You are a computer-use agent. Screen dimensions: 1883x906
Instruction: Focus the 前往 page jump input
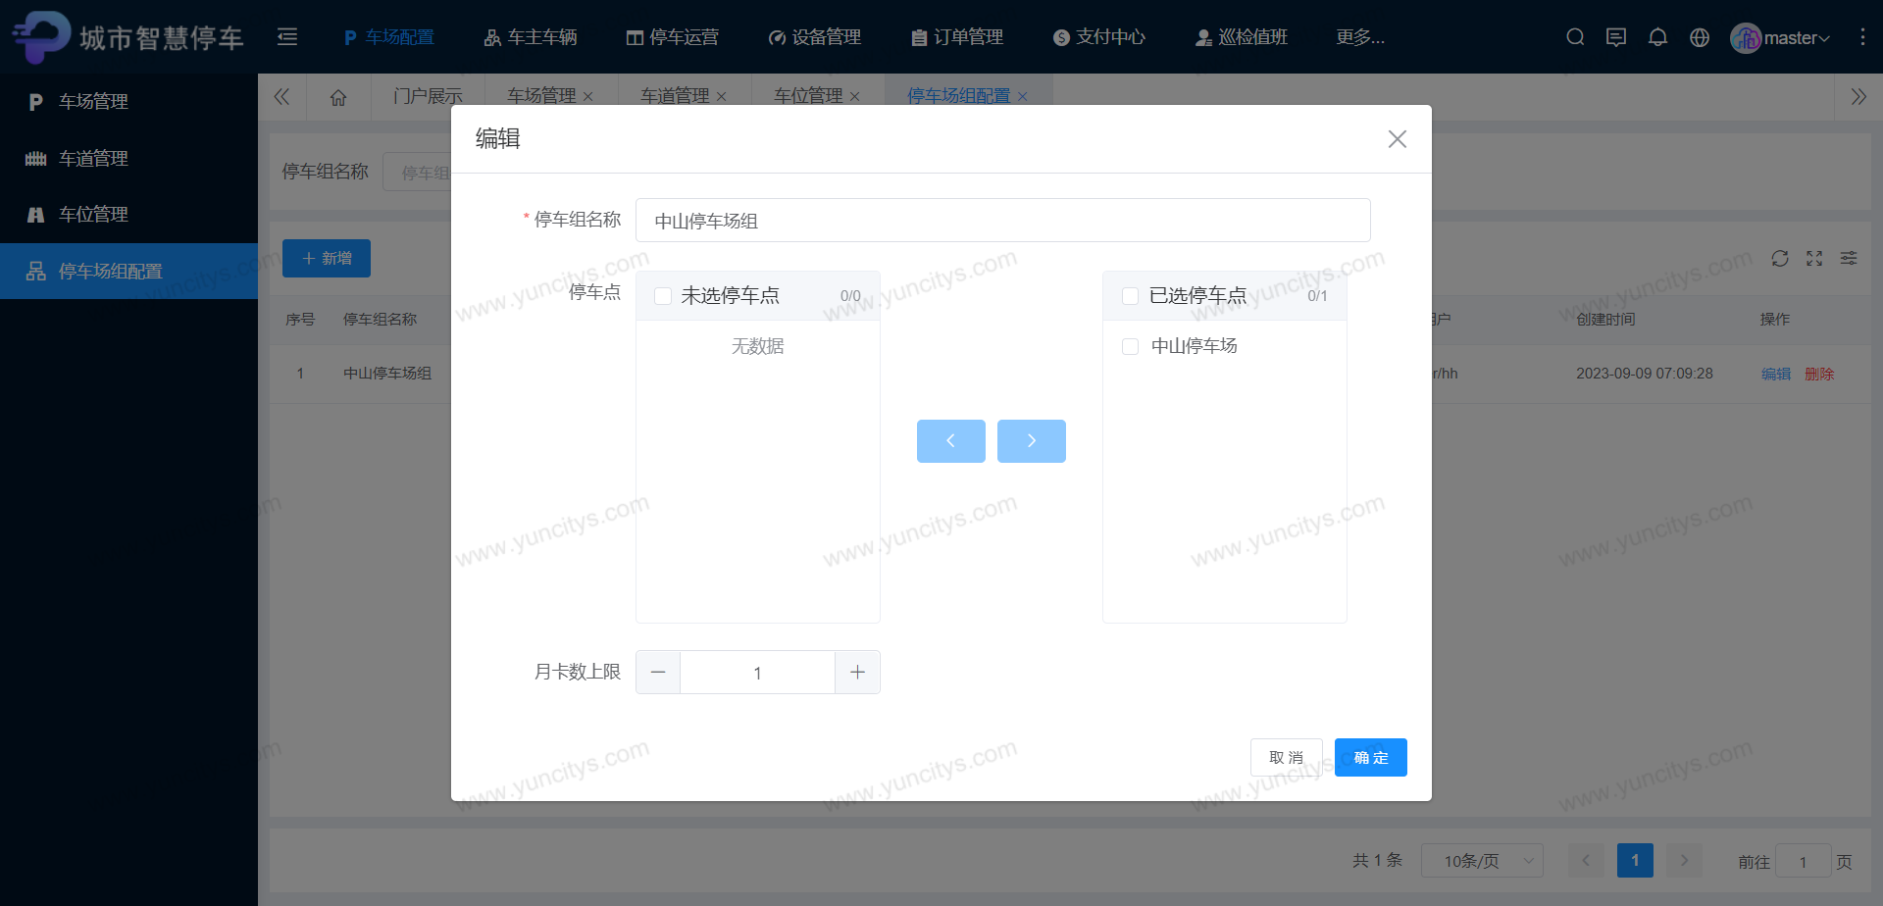(1803, 862)
